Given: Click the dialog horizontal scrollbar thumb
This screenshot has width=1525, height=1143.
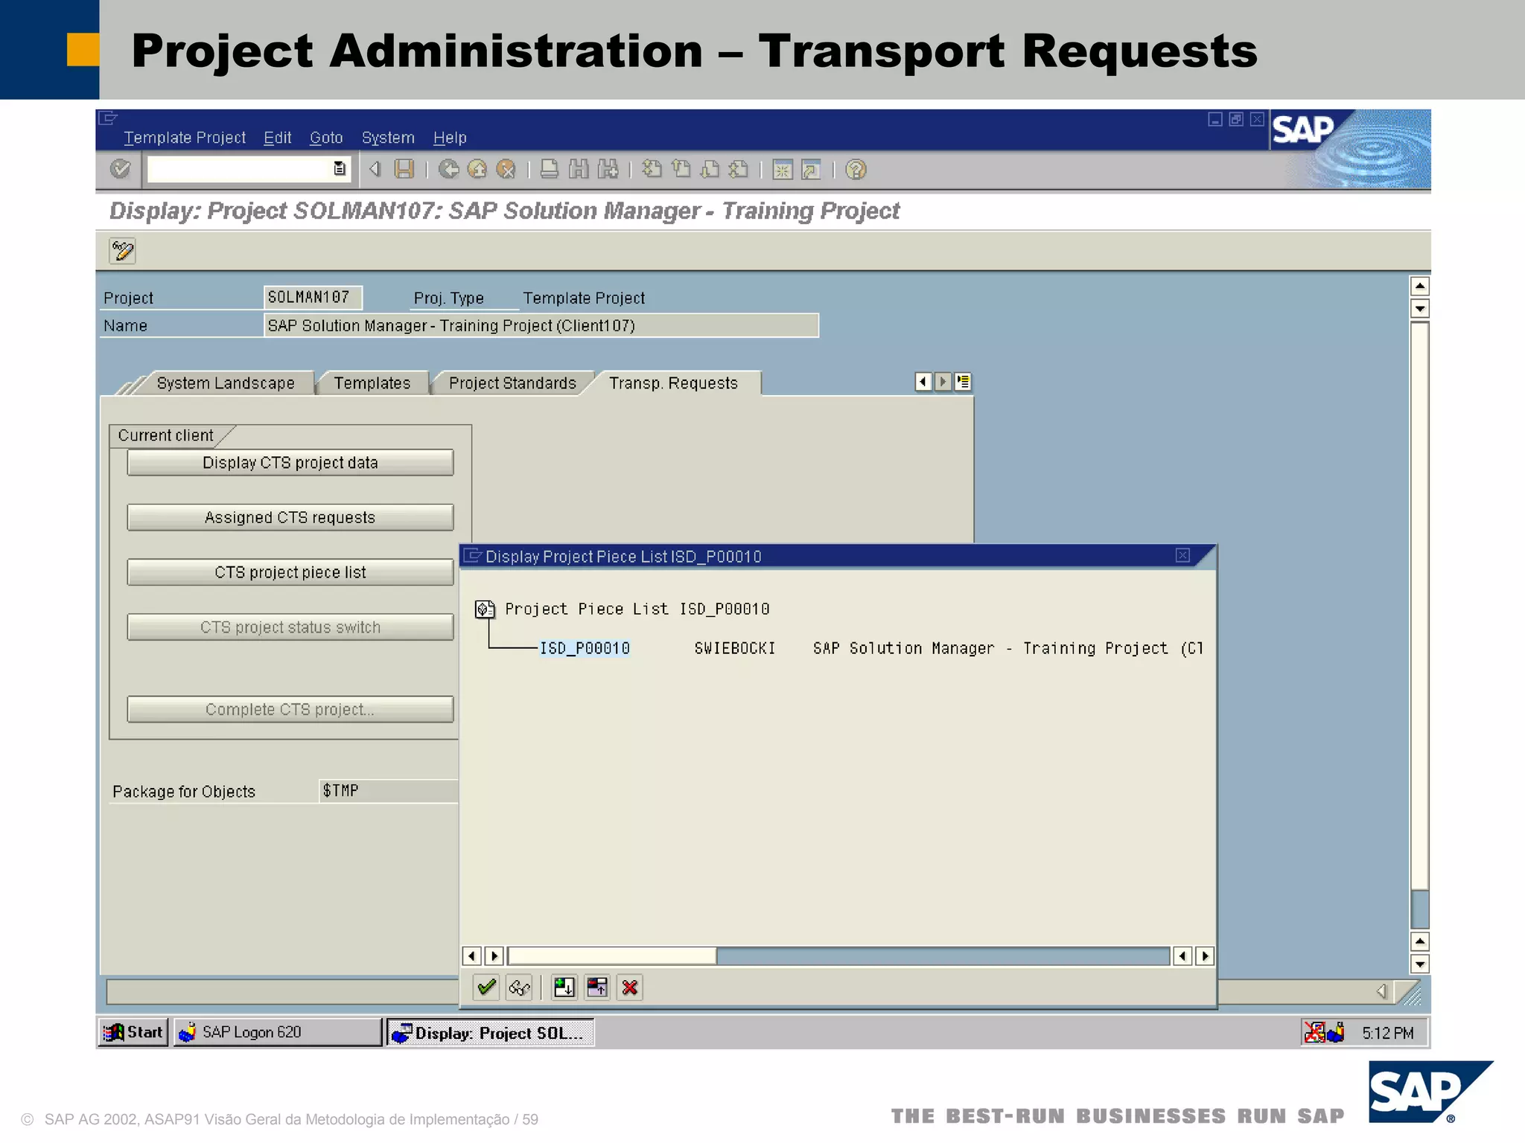Looking at the screenshot, I should 612,955.
